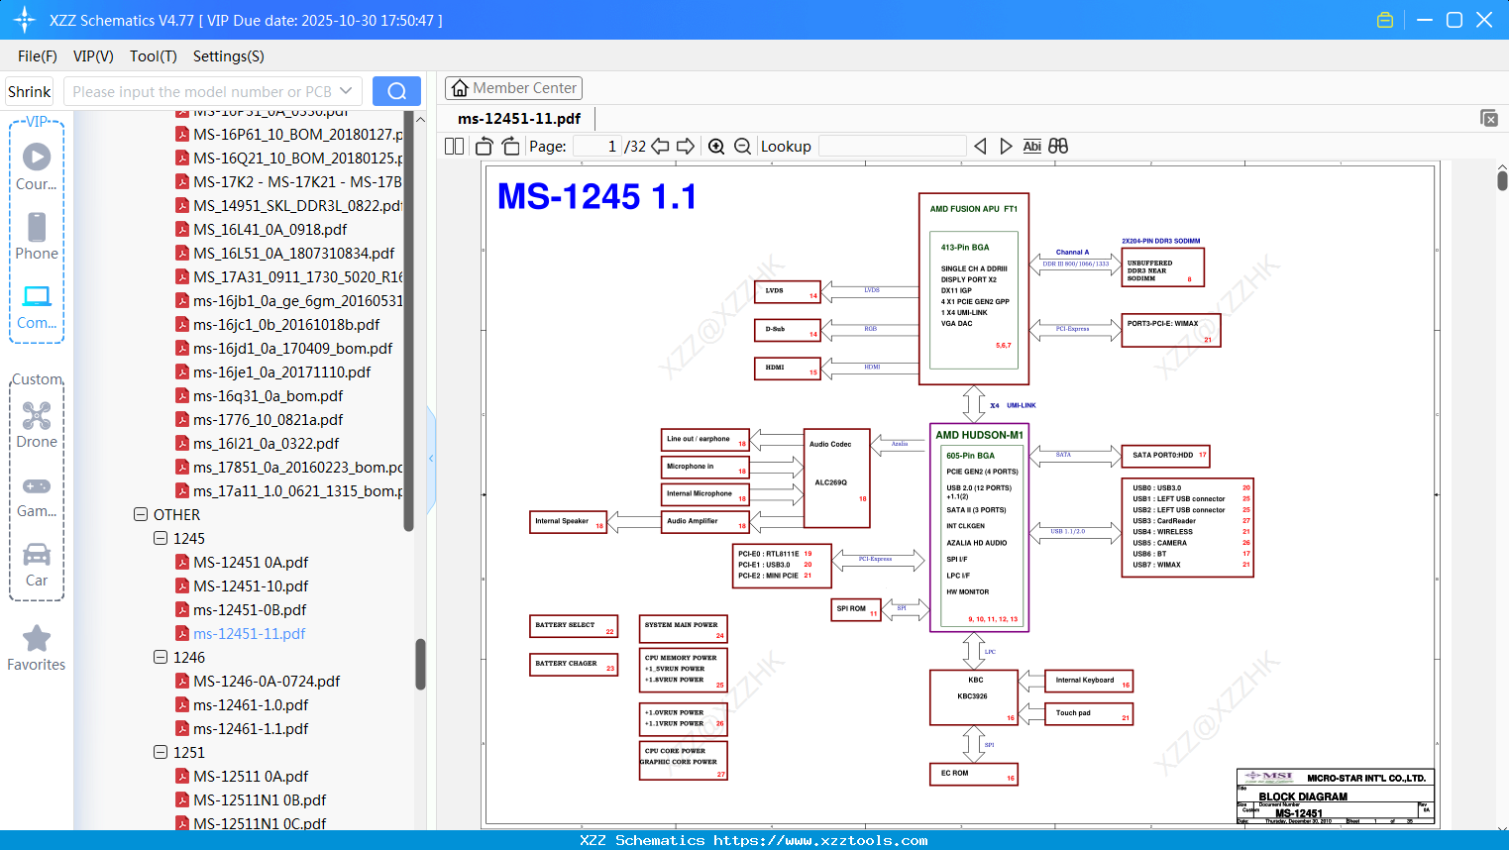Go to the next page arrow
Screen dimensions: 1509x850
pos(686,147)
